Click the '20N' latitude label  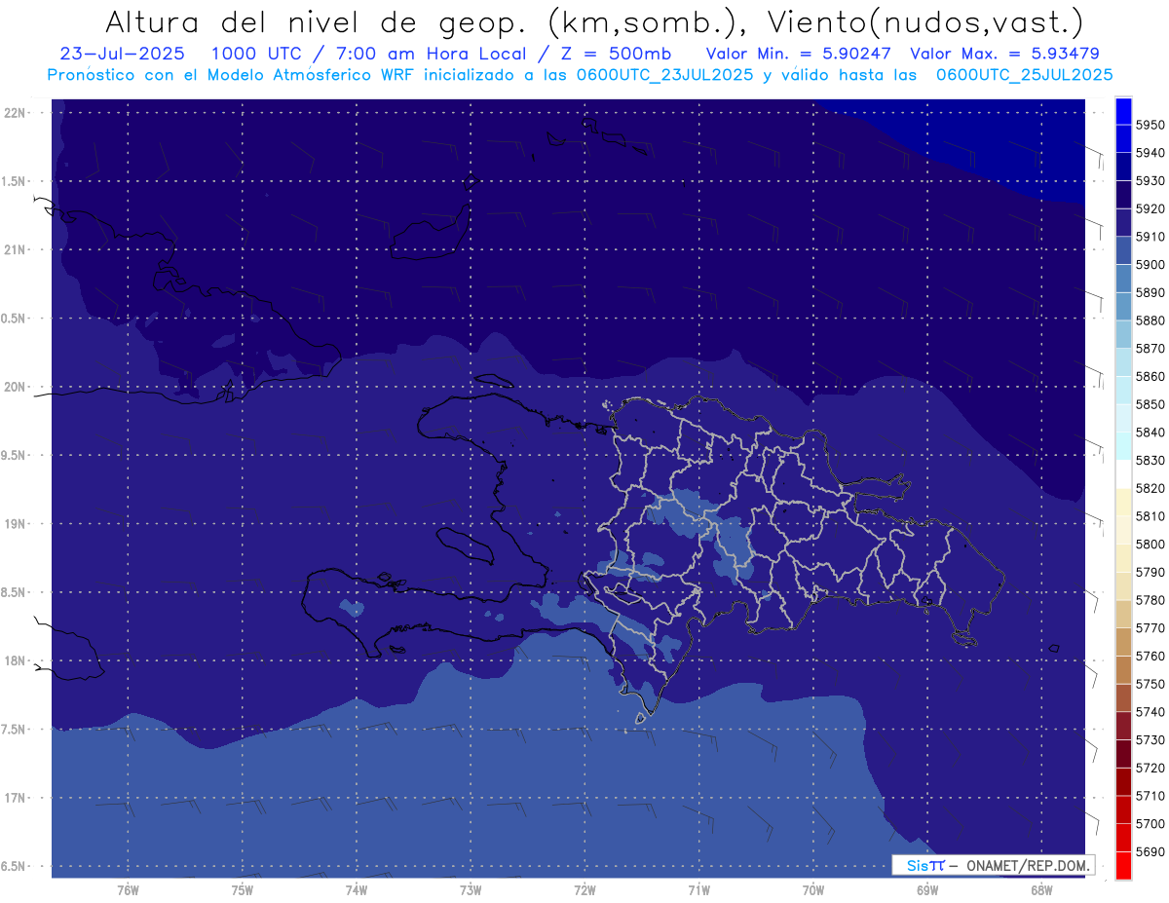click(x=15, y=387)
